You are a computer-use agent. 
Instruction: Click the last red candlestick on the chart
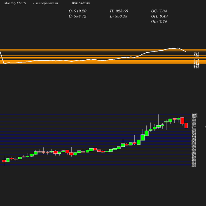point(186,125)
